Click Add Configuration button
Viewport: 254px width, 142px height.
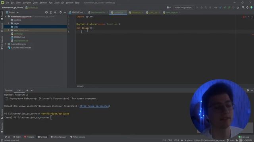click(x=184, y=7)
